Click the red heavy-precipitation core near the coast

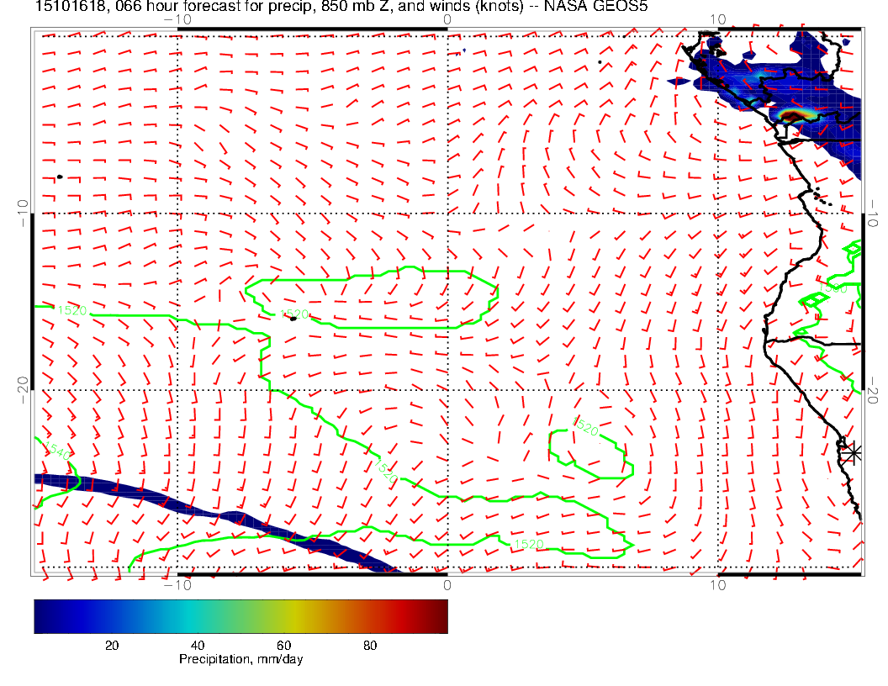click(792, 114)
